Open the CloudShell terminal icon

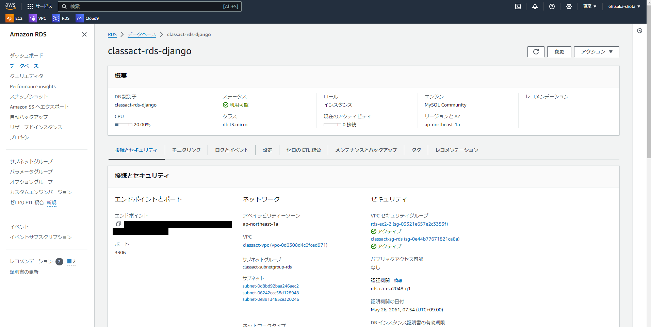point(518,6)
